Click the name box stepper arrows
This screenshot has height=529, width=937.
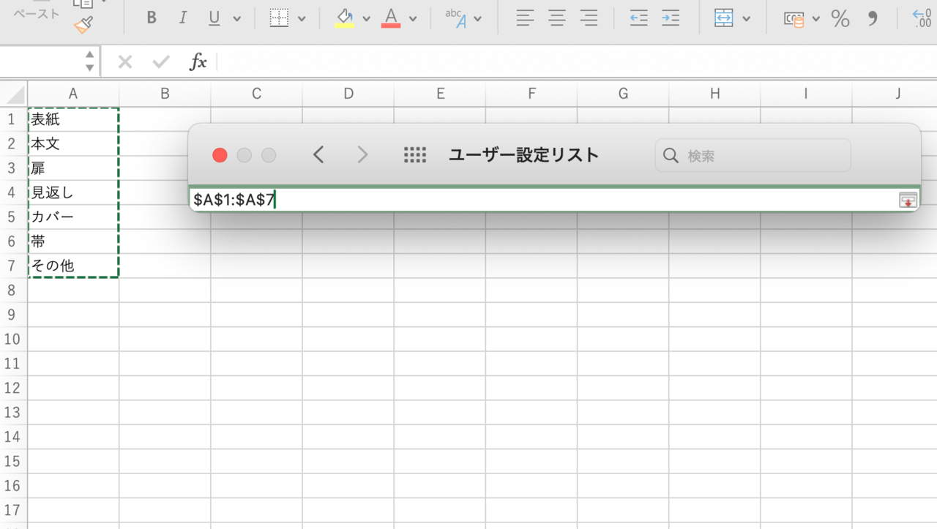point(89,61)
